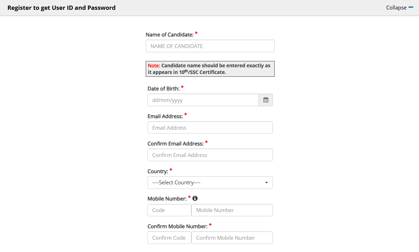Screen dimensions: 419x252
Task: Open the Select Country dropdown
Action: click(210, 183)
